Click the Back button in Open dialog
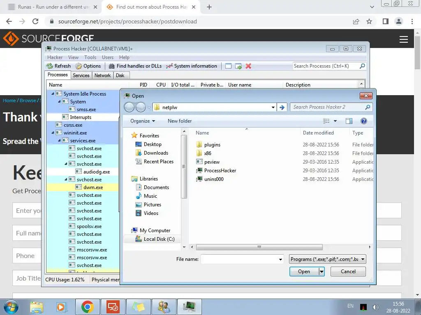 [129, 107]
